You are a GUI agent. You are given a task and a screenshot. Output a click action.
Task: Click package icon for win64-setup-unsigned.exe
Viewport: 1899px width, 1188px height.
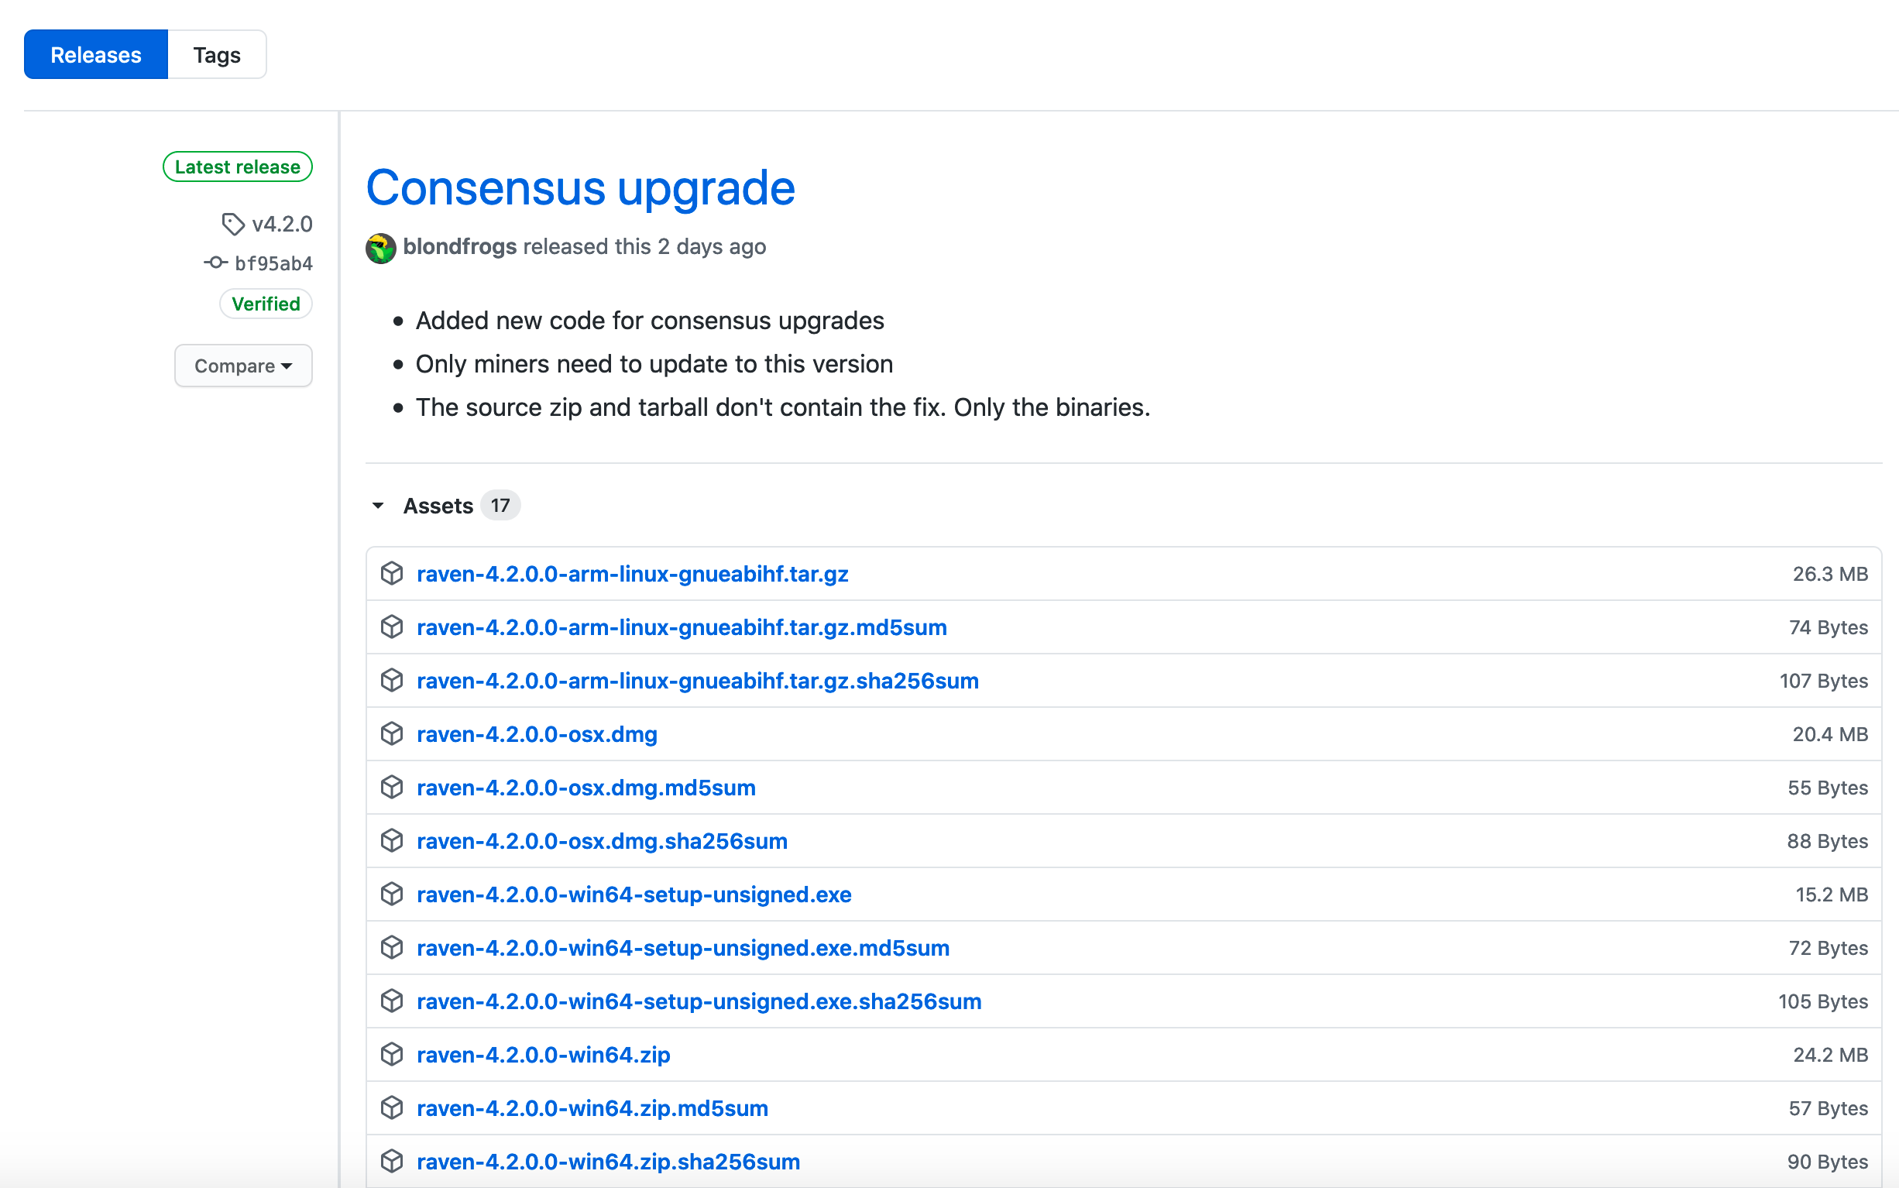[391, 894]
